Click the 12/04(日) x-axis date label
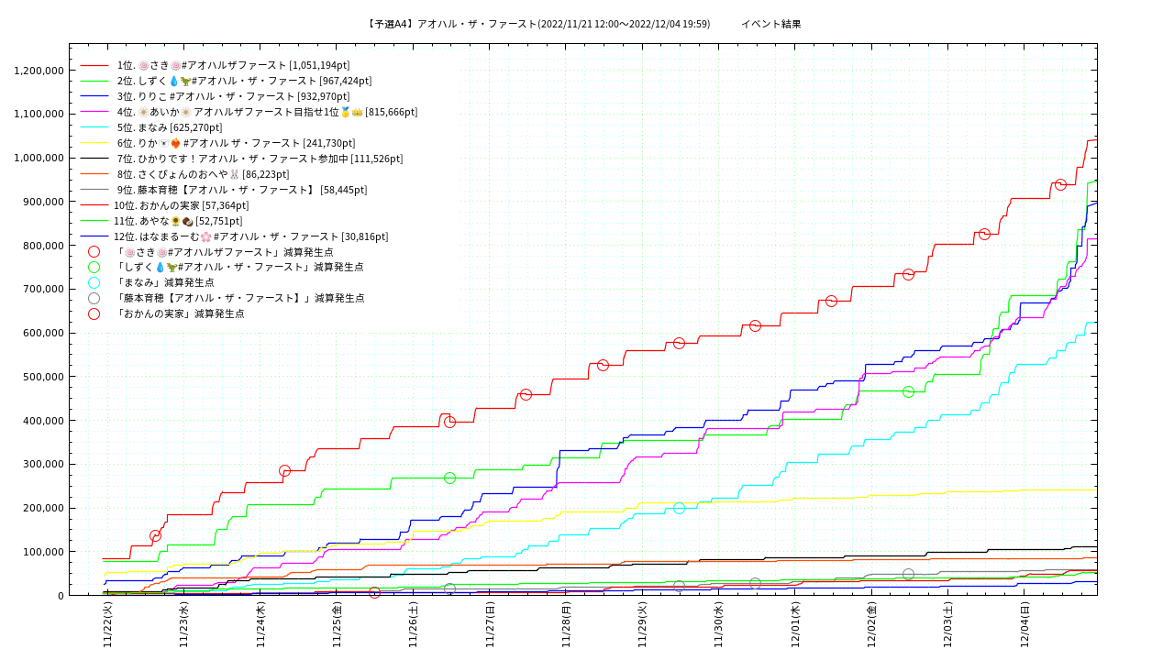 click(x=1024, y=625)
